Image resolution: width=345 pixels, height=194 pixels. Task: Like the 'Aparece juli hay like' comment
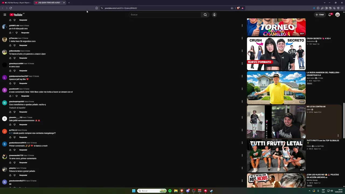click(x=10, y=83)
